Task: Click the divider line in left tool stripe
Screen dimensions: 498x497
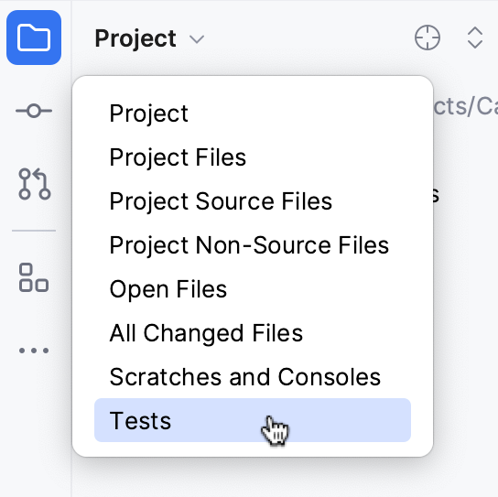Action: 34,231
